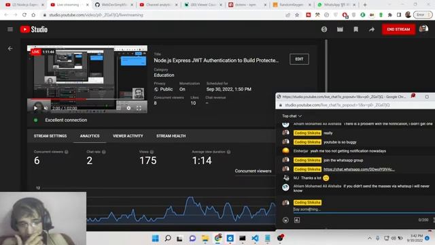This screenshot has height=245, width=435.
Task: Click the taskbar clock and date
Action: (415, 238)
